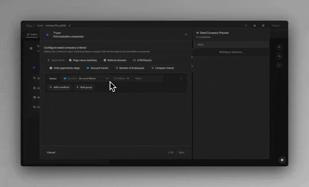
Task: Select the 'Untitled Play (229)' title text
Action: coord(56,26)
